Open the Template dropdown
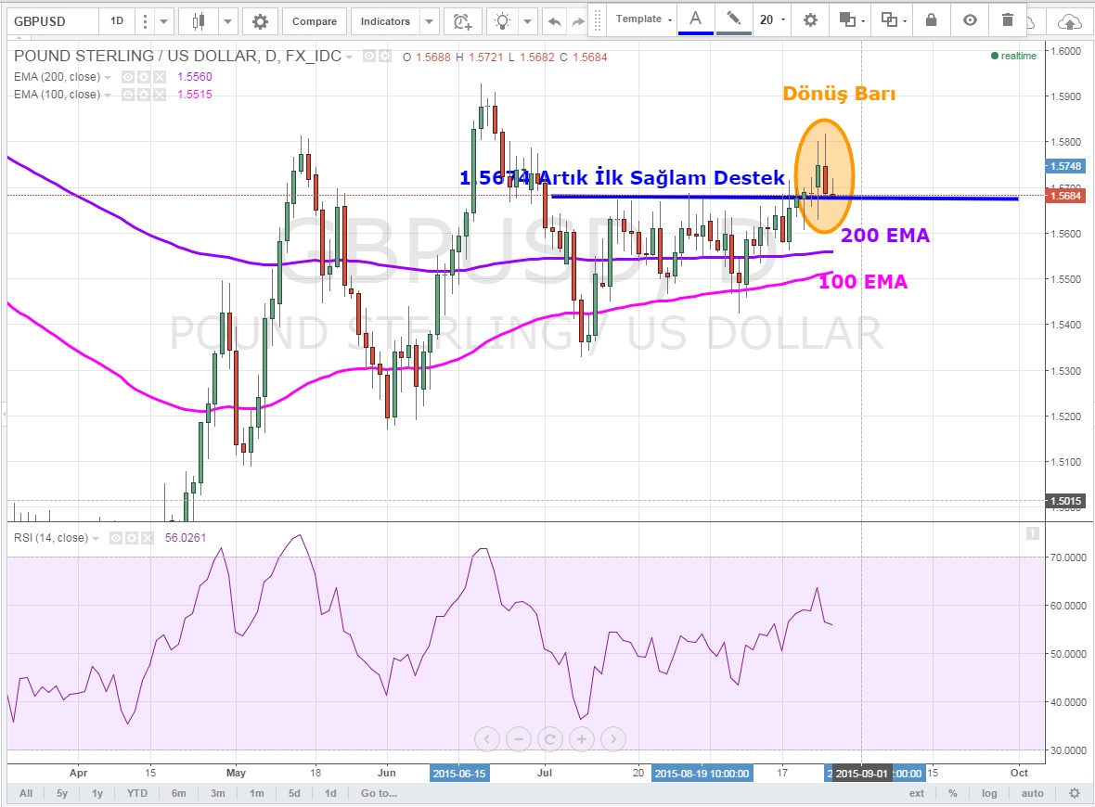The width and height of the screenshot is (1095, 807). pyautogui.click(x=643, y=19)
